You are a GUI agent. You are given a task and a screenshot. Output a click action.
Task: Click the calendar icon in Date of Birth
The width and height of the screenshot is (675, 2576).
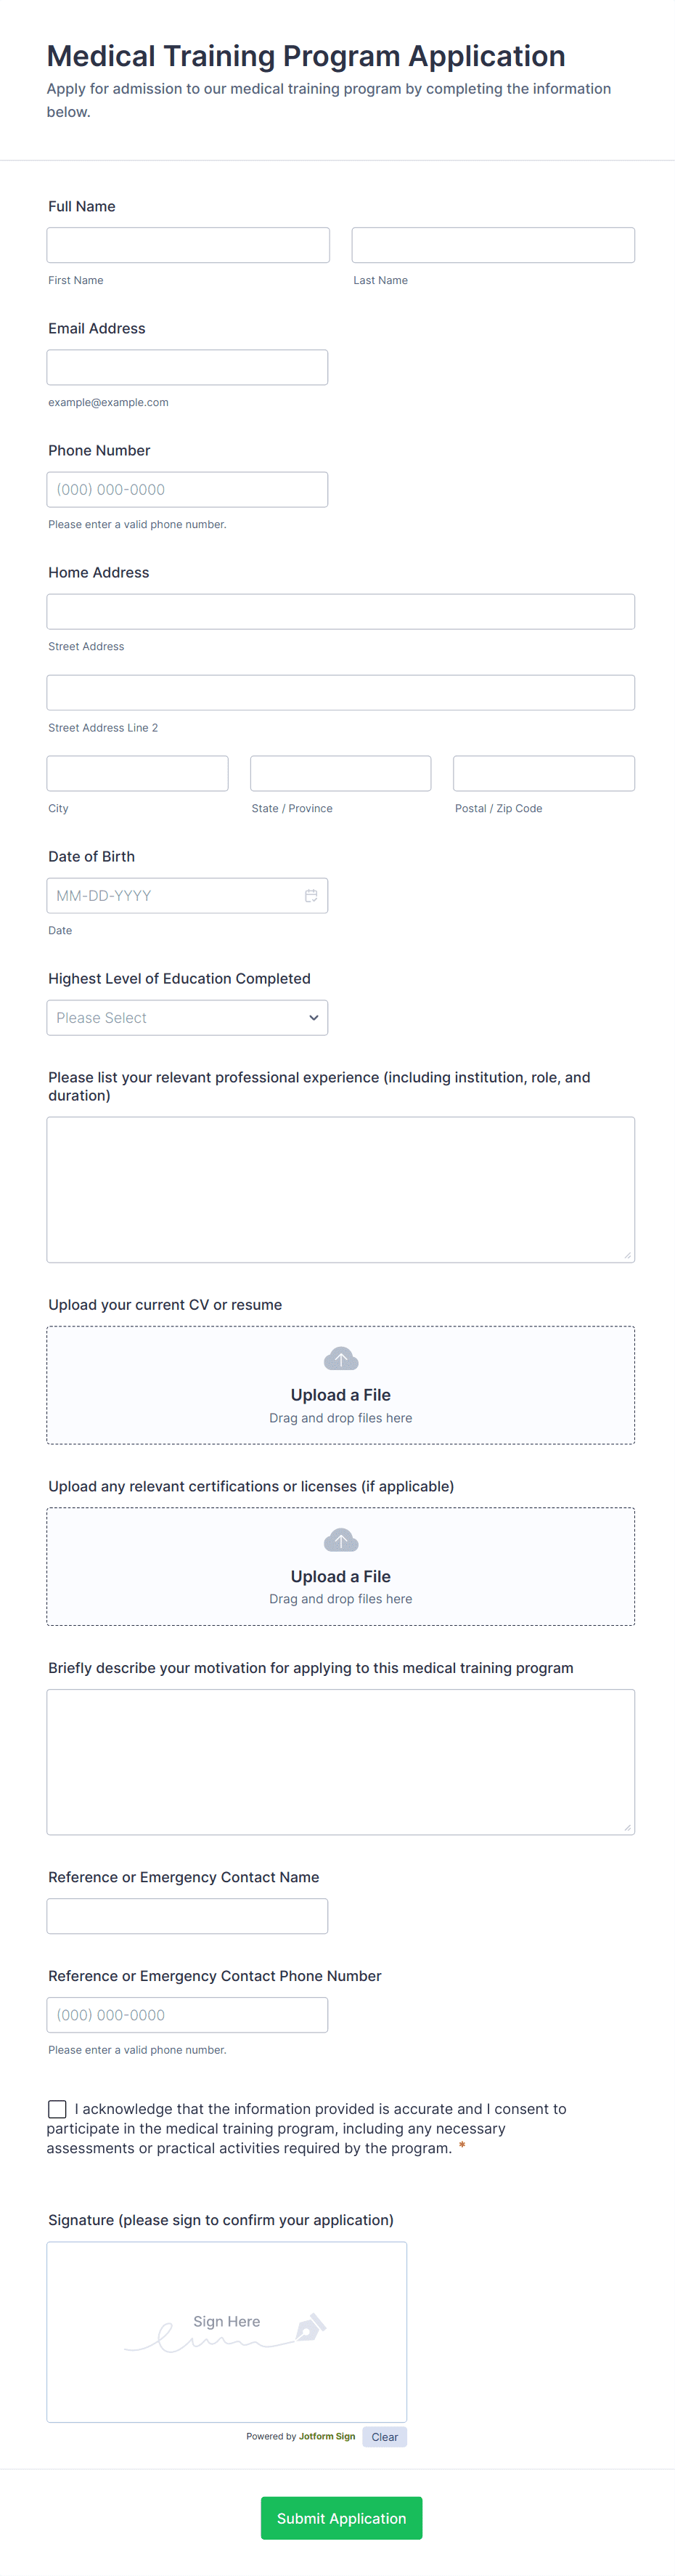pos(311,895)
